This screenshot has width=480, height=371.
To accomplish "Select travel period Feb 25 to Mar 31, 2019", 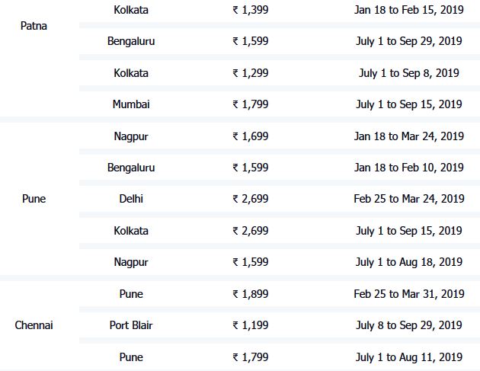I will coord(409,294).
